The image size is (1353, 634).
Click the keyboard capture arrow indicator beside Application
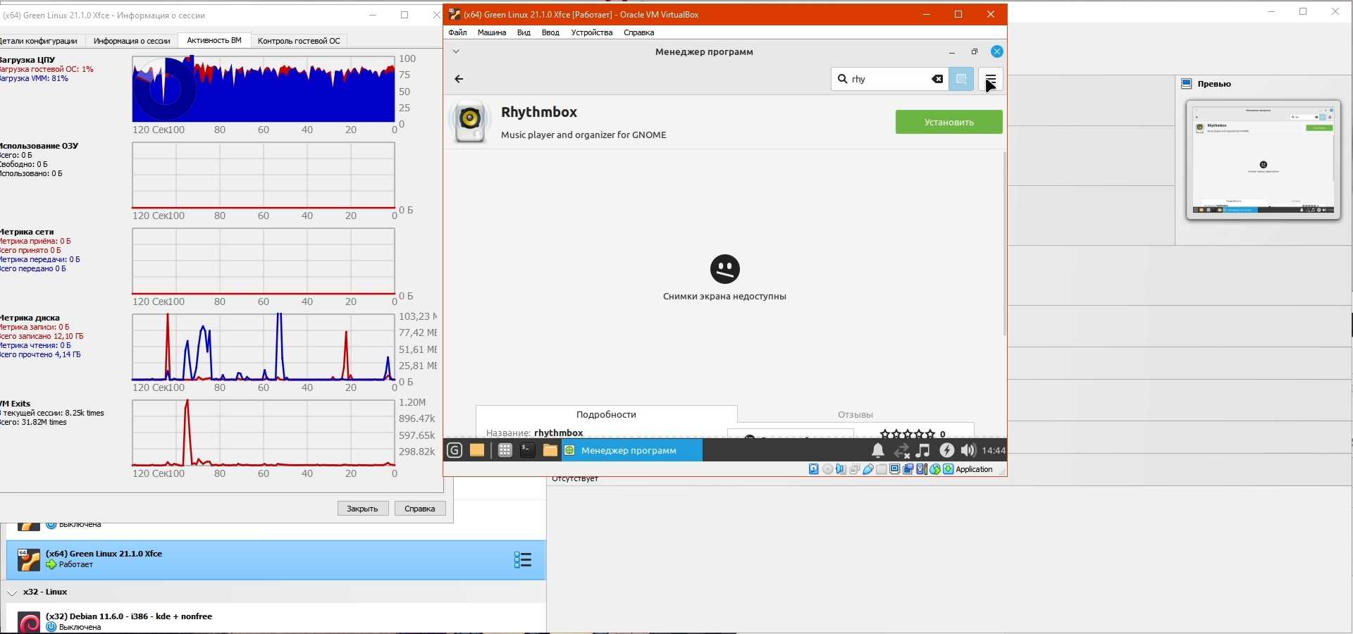(x=949, y=469)
